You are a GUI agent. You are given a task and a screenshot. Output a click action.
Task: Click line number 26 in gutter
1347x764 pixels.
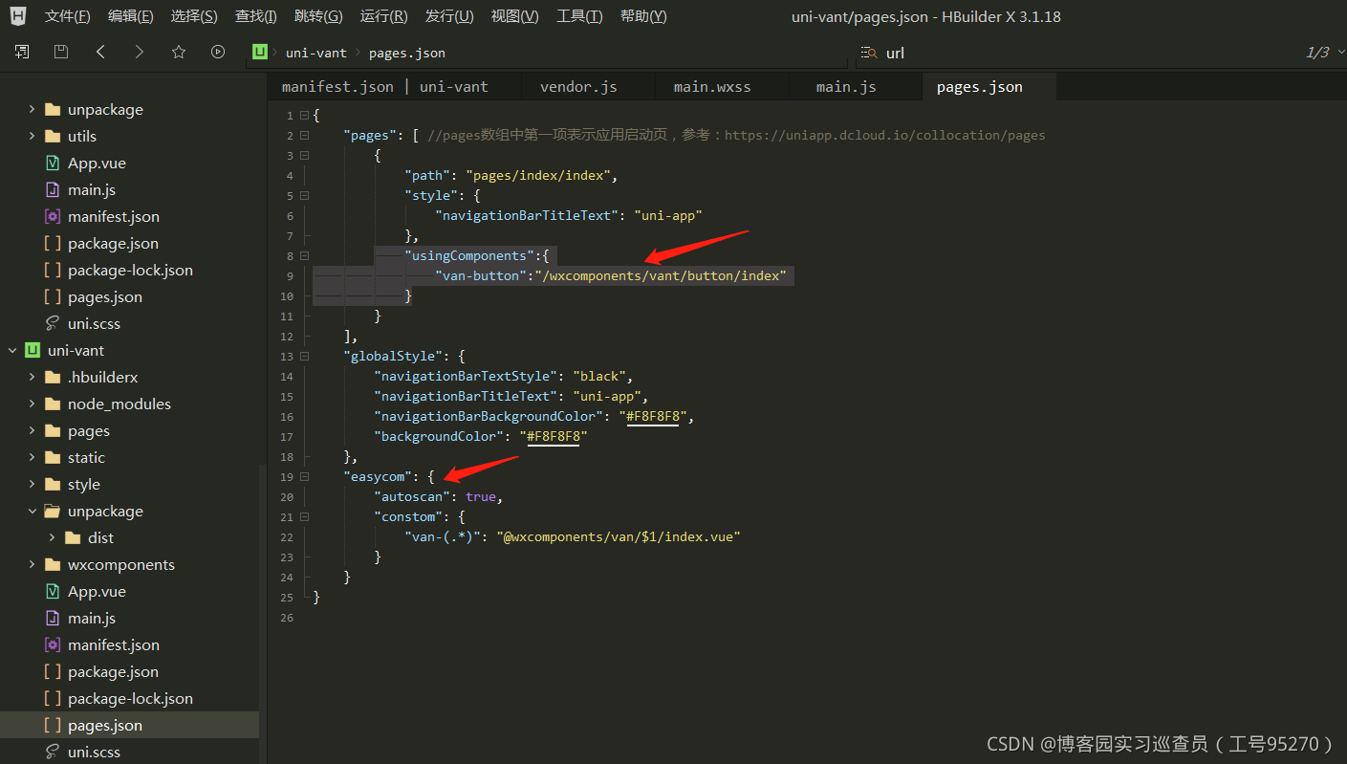point(287,617)
